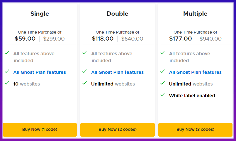Viewport: 236px width, 141px height.
Task: Select the Double plan heading
Action: click(117, 14)
